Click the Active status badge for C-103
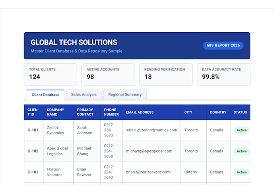This screenshot has width=274, height=185. coord(242,172)
